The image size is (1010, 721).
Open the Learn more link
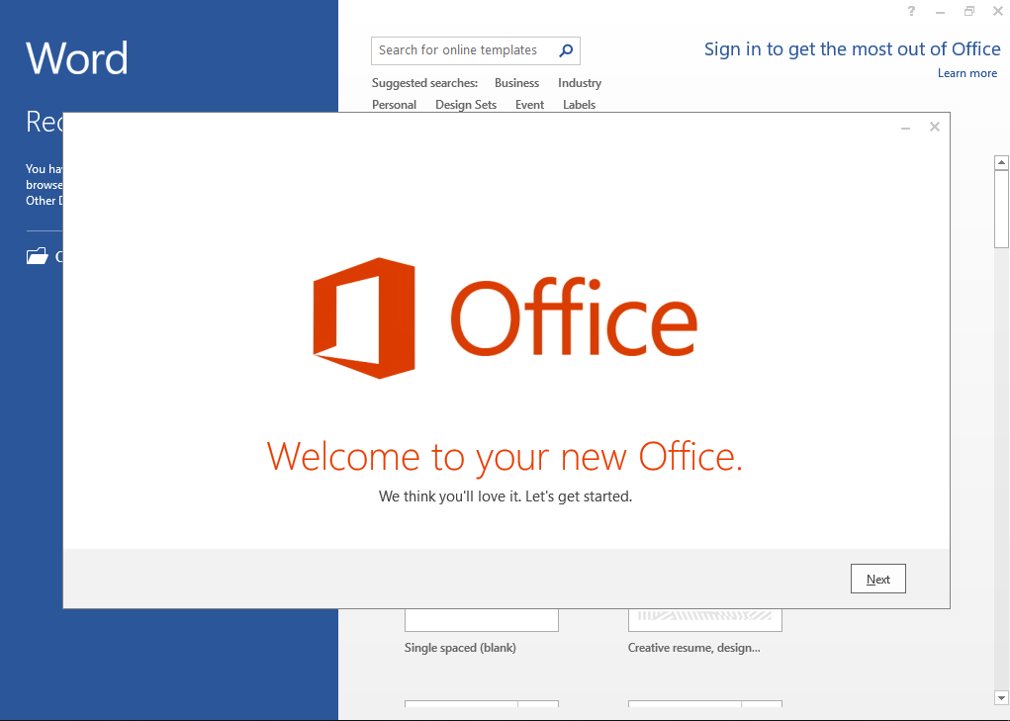[966, 73]
